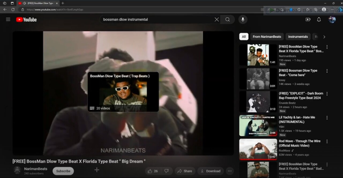The height and width of the screenshot is (178, 343).
Task: Share the Big Dream video
Action: coord(185,171)
